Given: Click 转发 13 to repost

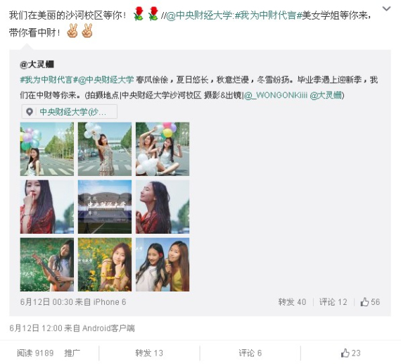Looking at the screenshot, I should coord(149,353).
